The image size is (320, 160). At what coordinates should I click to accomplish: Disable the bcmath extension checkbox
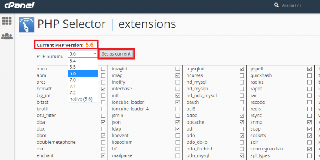pos(103,89)
